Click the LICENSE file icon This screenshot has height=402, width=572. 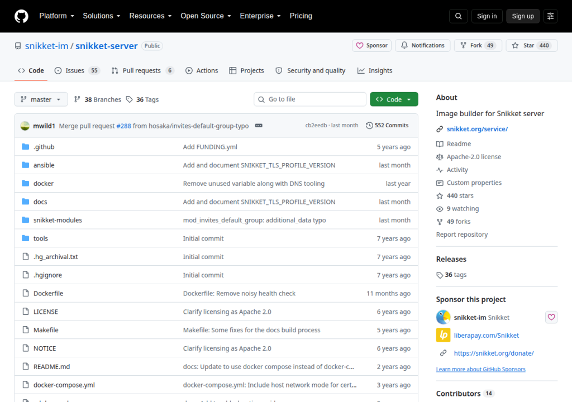[25, 311]
